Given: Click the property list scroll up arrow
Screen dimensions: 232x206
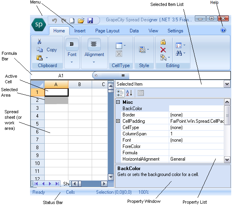Looking at the screenshot, I should pos(227,102).
